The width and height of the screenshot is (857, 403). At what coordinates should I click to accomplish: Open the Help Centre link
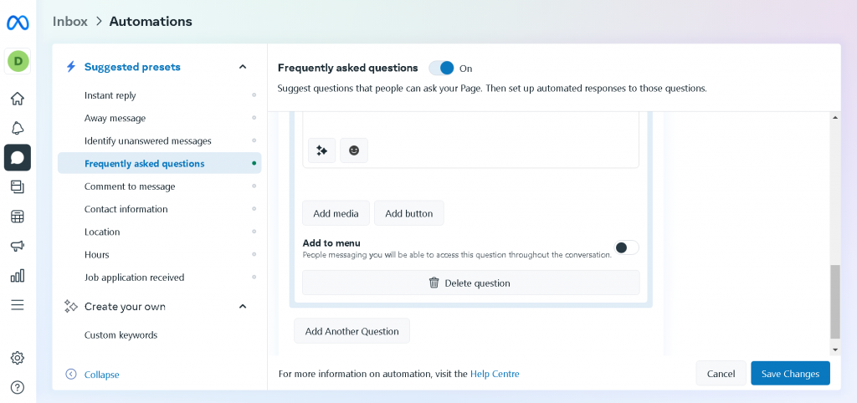pos(495,374)
